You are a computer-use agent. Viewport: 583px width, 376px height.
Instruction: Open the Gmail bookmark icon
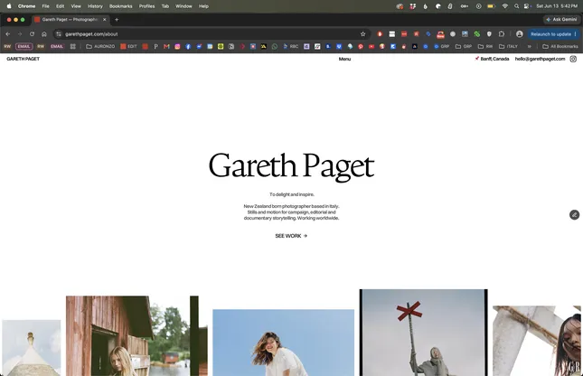[x=166, y=46]
